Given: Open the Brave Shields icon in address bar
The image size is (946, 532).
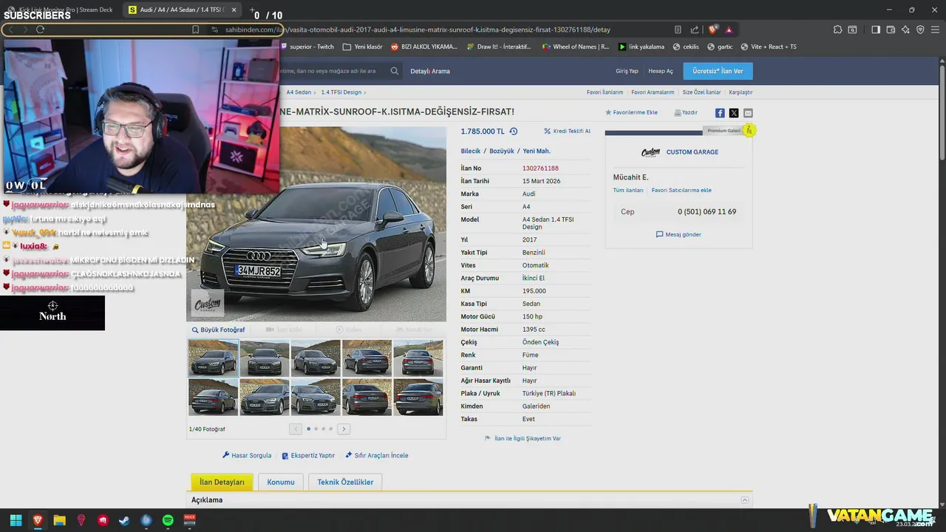Looking at the screenshot, I should pyautogui.click(x=712, y=30).
